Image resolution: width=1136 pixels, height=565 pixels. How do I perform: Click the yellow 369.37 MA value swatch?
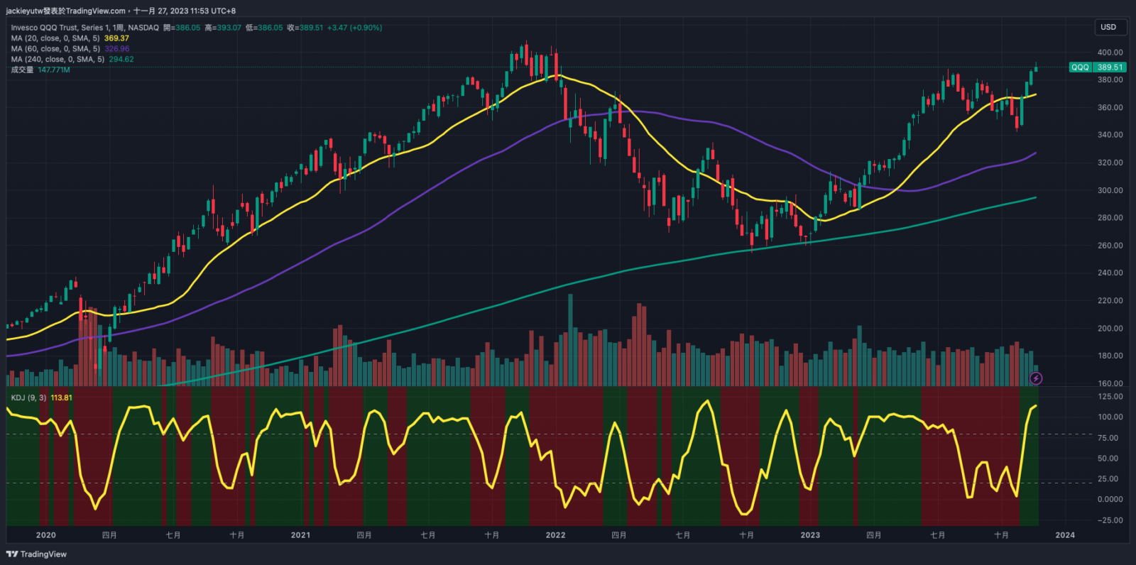click(x=116, y=38)
